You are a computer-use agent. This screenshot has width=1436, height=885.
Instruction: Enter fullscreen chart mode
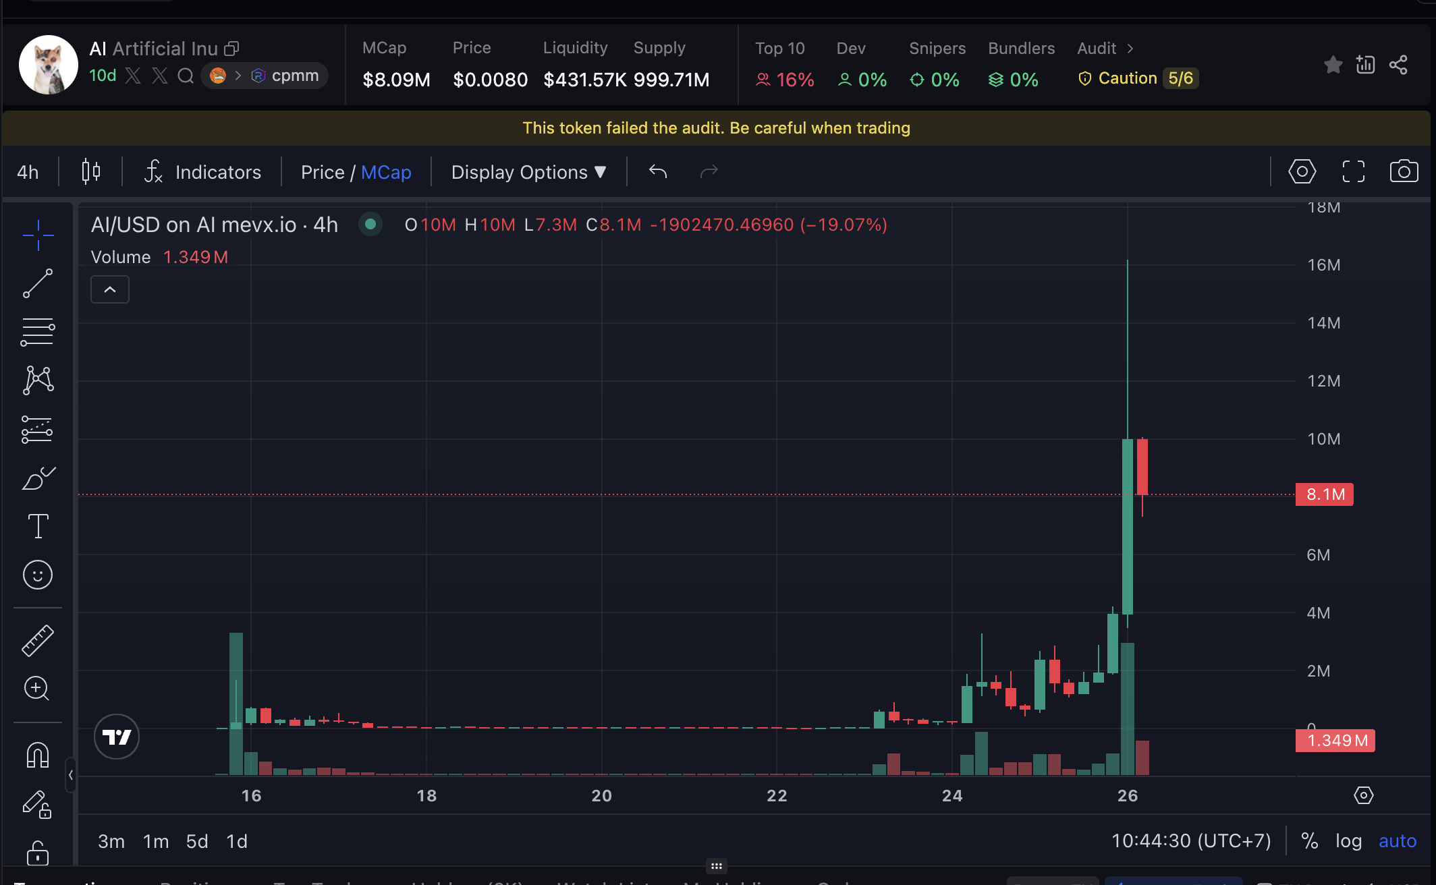[1353, 171]
